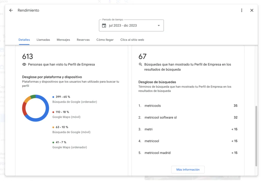Open the Cómo llegar tab
Image resolution: width=263 pixels, height=181 pixels.
[105, 40]
